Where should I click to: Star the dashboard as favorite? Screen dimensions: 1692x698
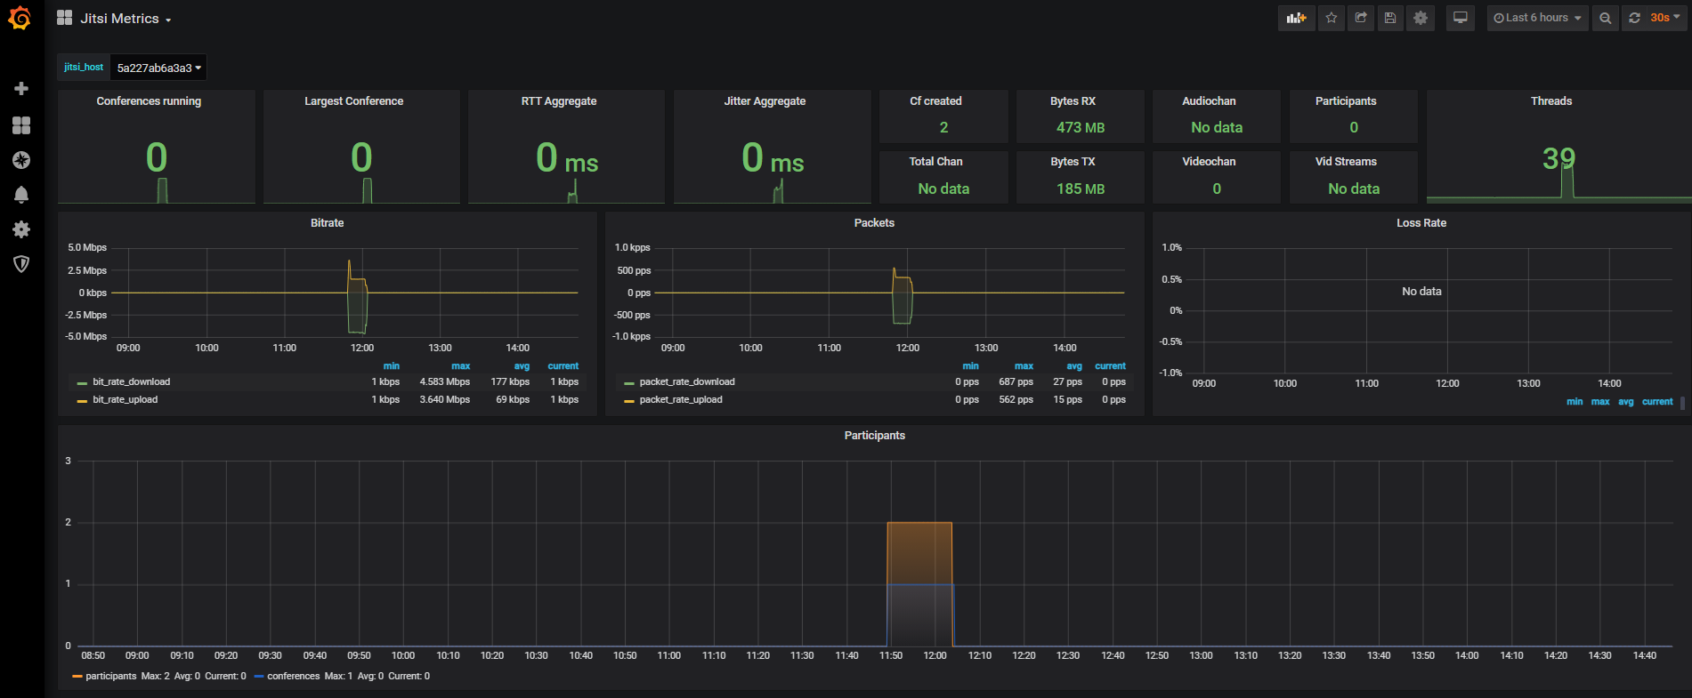pos(1332,18)
